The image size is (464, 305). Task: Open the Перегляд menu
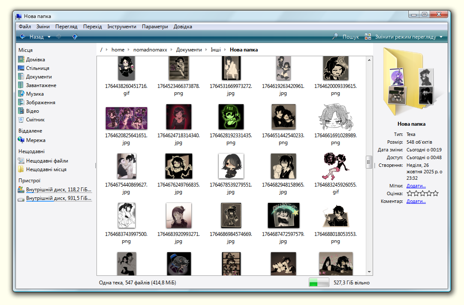[66, 27]
